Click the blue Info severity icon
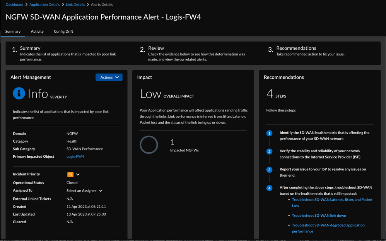Image resolution: width=386 pixels, height=241 pixels. click(19, 93)
